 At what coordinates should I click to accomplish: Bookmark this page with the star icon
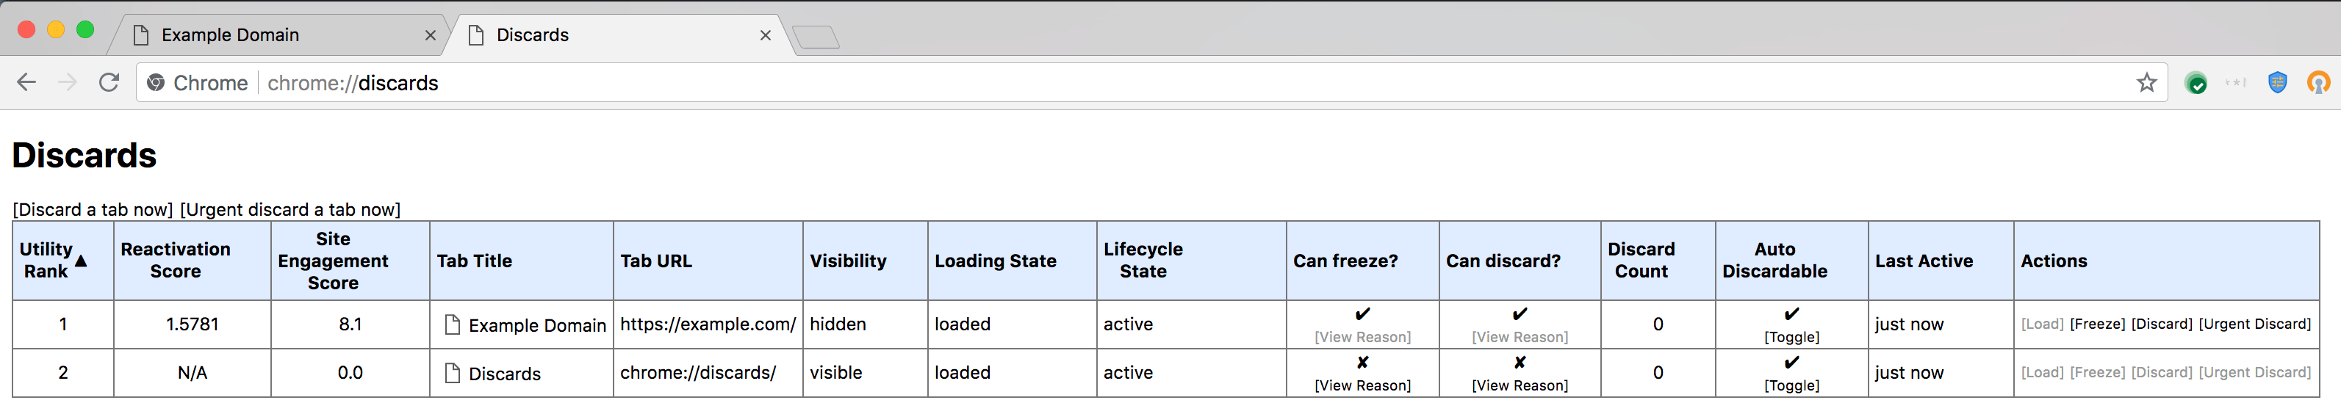coord(2146,83)
